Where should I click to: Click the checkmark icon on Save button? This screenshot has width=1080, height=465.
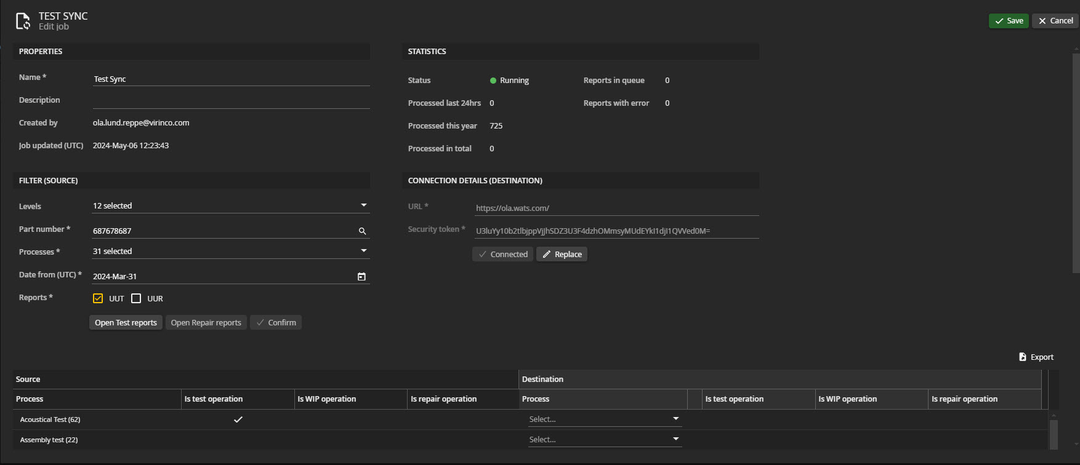[999, 21]
